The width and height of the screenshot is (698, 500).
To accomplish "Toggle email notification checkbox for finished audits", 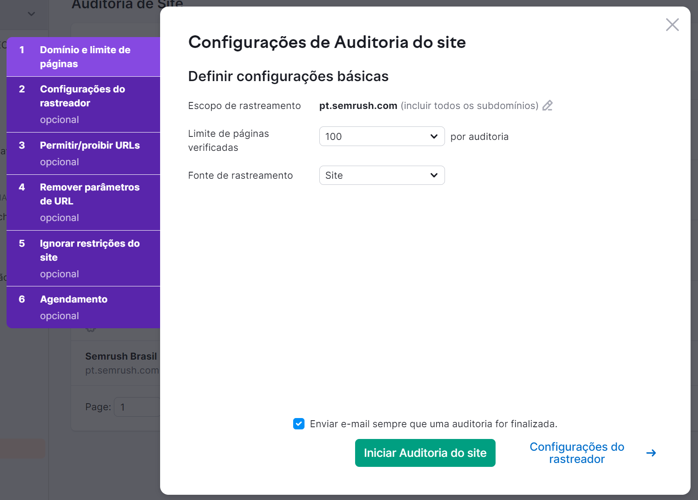I will click(x=299, y=424).
